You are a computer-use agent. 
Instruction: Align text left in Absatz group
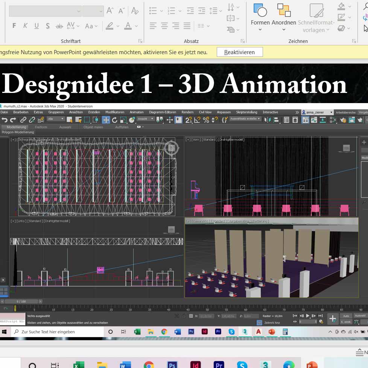153,26
